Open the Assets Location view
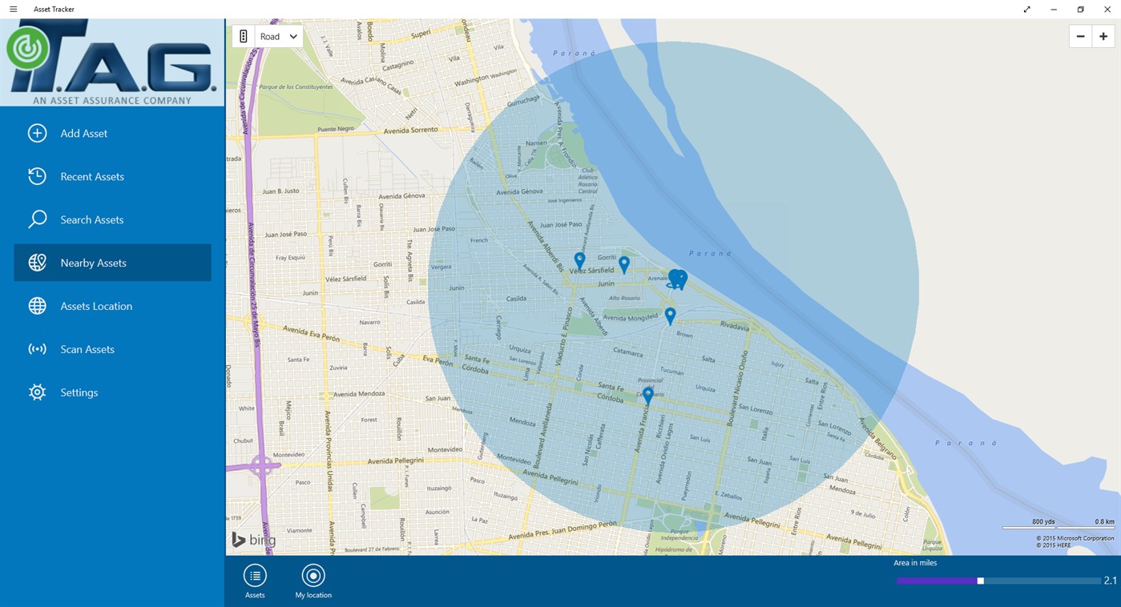The height and width of the screenshot is (607, 1121). (95, 306)
